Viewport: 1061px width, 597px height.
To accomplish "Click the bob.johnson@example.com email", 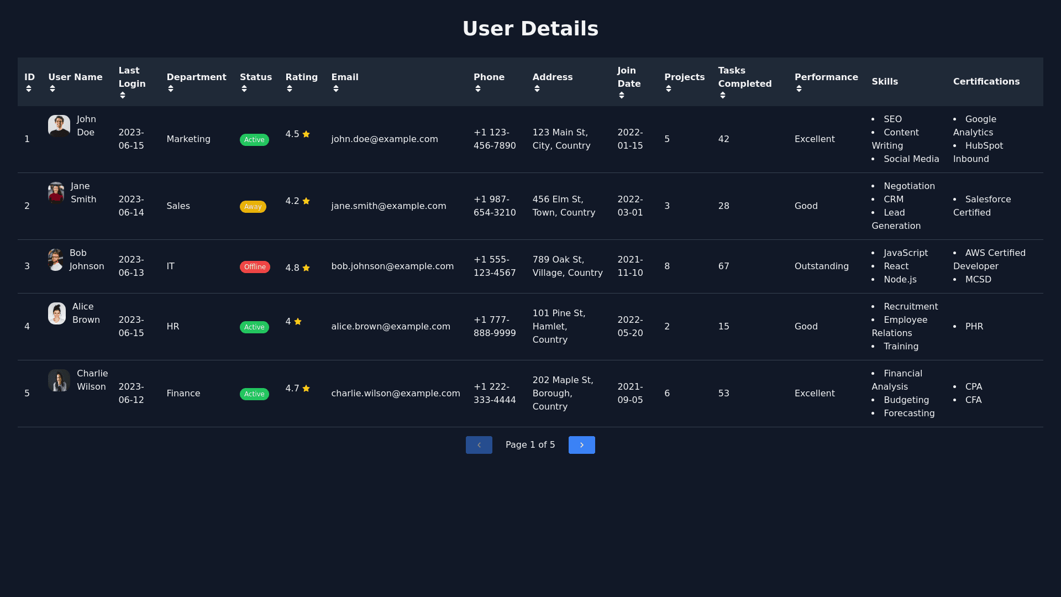I will 392,266.
